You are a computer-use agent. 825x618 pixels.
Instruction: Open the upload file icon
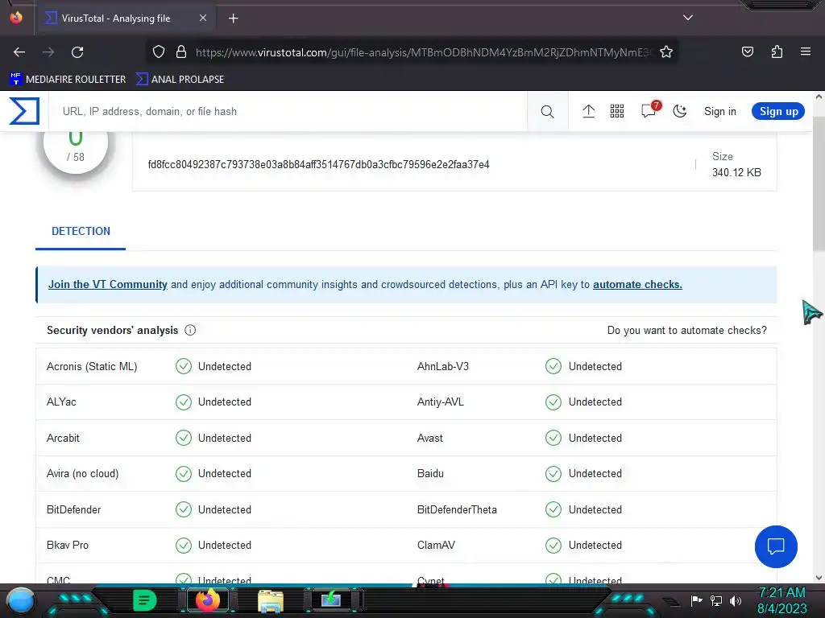pos(588,111)
